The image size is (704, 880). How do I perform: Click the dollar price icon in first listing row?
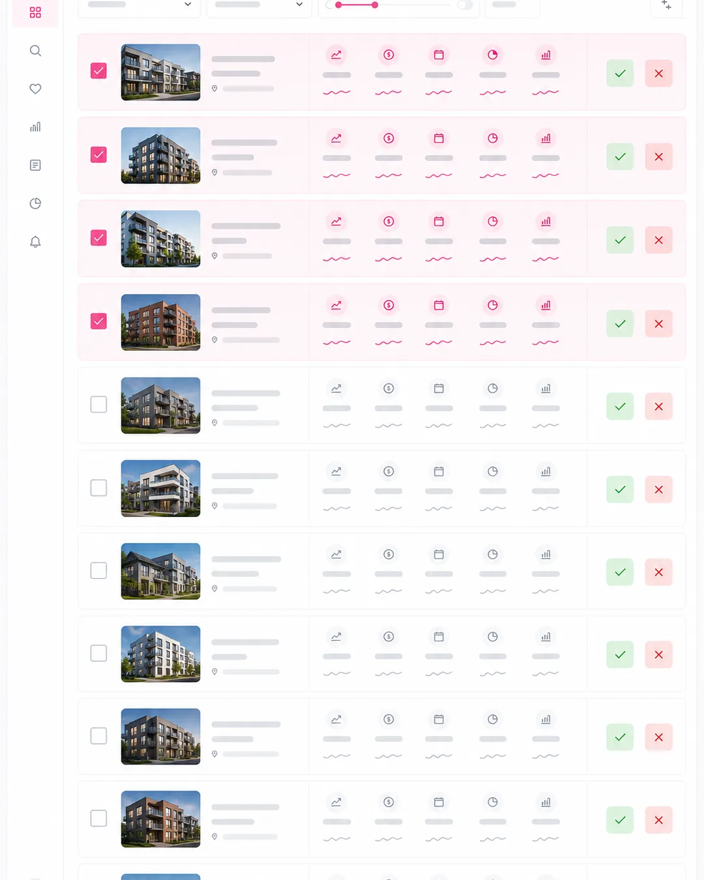point(389,55)
